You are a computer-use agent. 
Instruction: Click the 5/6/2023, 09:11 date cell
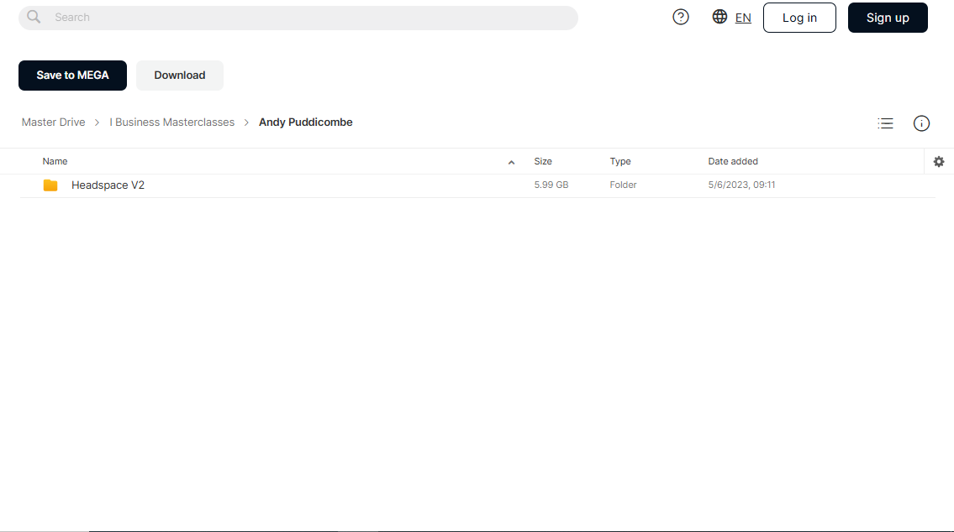[741, 185]
